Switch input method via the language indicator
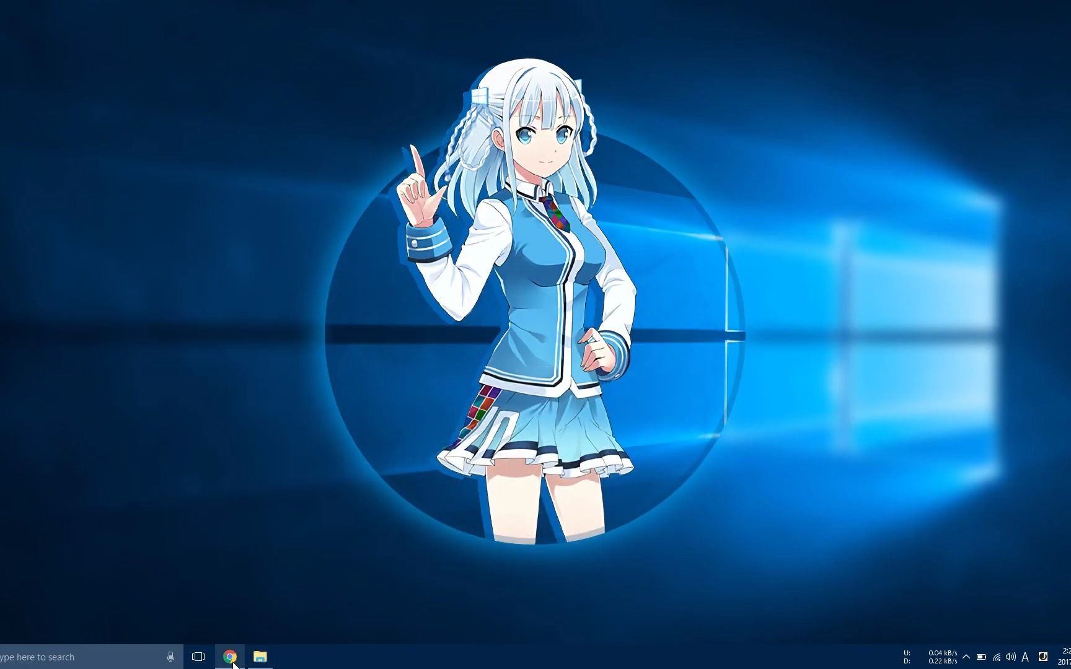Image resolution: width=1071 pixels, height=669 pixels. click(1026, 657)
